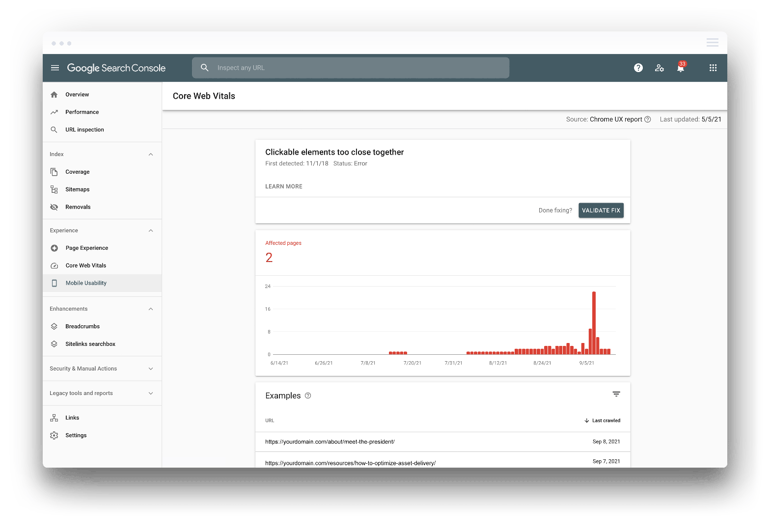This screenshot has width=771, height=527.
Task: Click the 9/5/21 axis label
Action: (586, 363)
